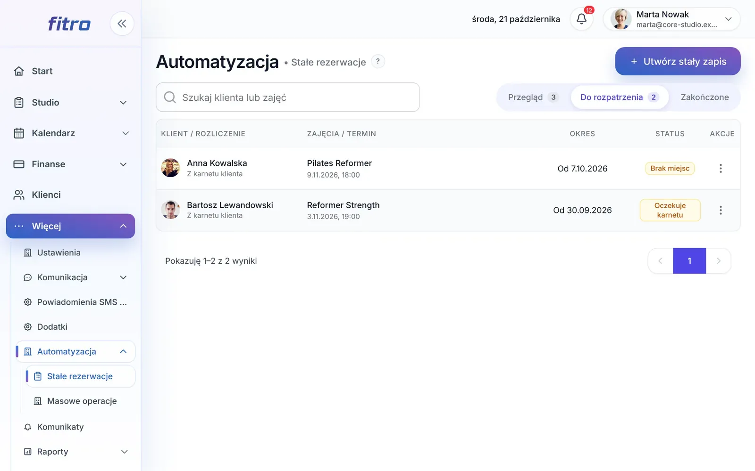Click the Klienci people icon
755x471 pixels.
(x=19, y=195)
